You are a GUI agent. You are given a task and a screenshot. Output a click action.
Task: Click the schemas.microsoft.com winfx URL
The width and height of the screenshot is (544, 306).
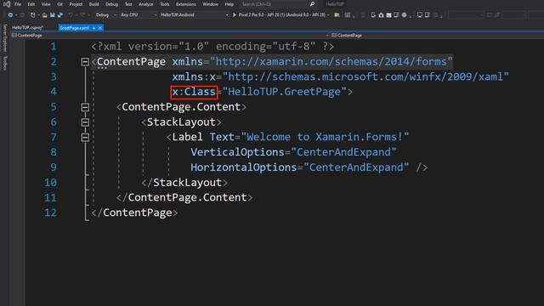pos(365,76)
